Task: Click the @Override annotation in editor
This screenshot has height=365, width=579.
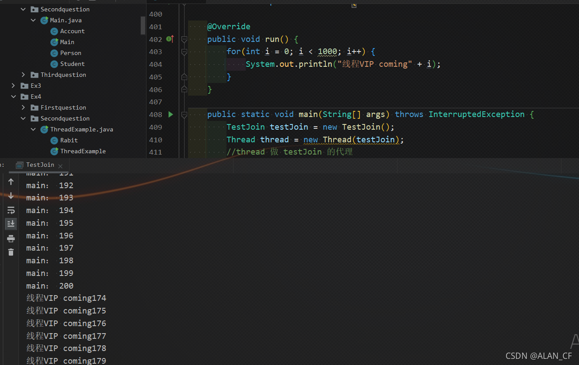Action: point(229,27)
